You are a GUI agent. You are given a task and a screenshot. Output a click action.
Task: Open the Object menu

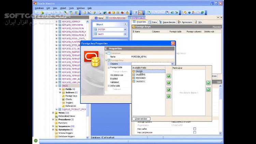click(x=63, y=8)
